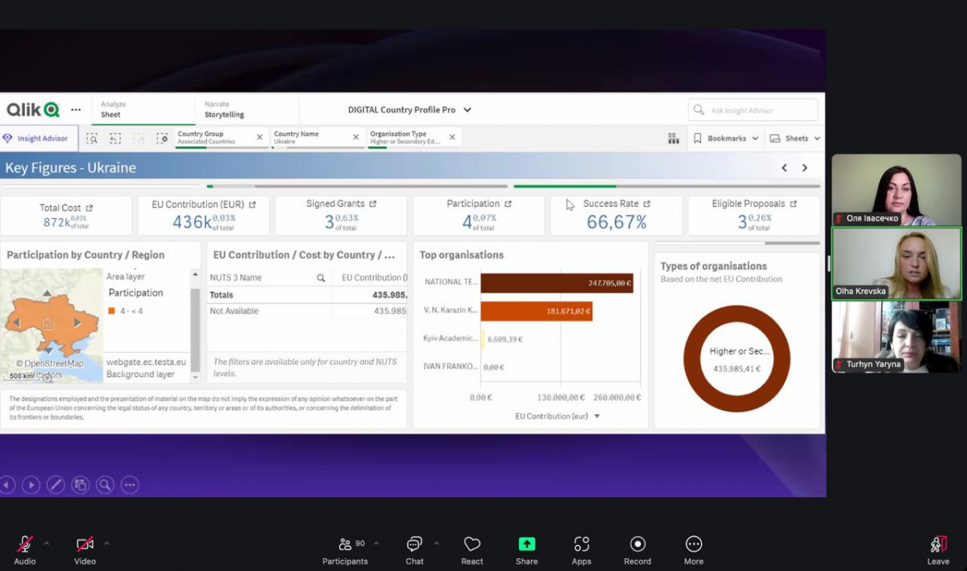Image resolution: width=967 pixels, height=571 pixels.
Task: Click the Leave meeting icon
Action: 938,545
